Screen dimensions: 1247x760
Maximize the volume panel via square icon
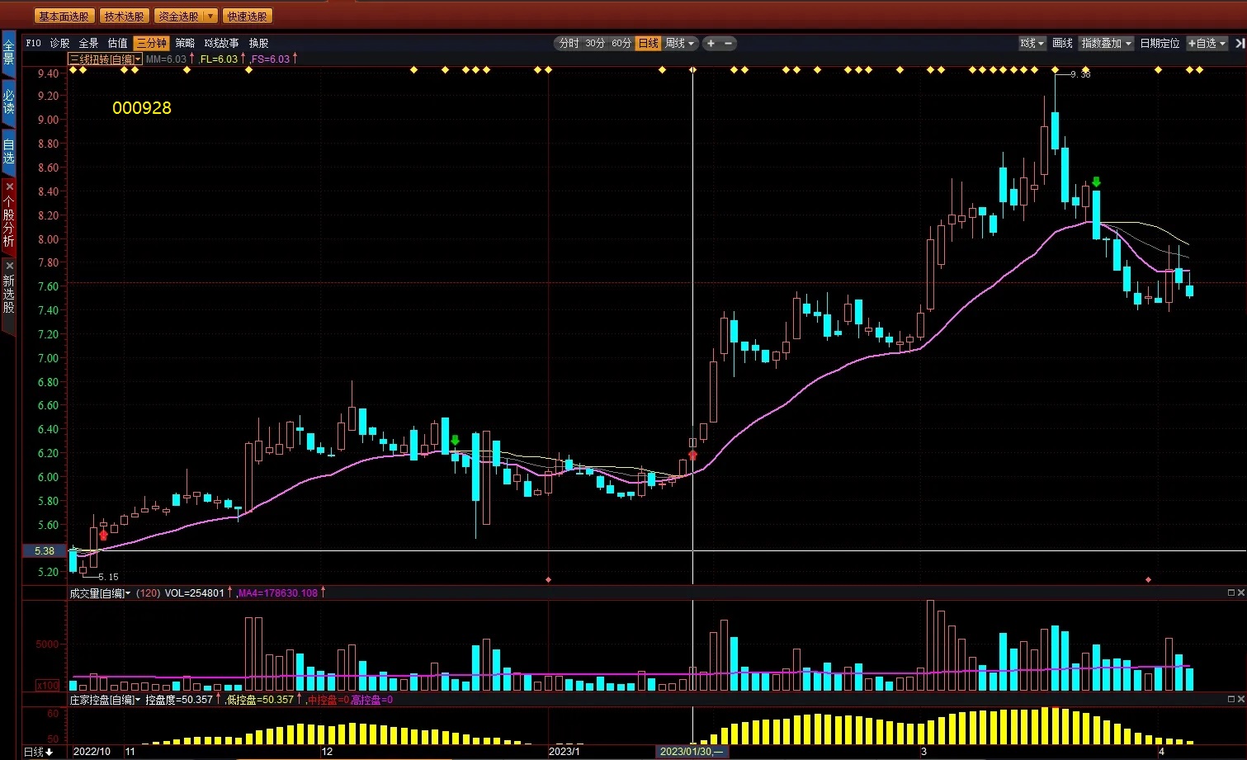pyautogui.click(x=1230, y=592)
